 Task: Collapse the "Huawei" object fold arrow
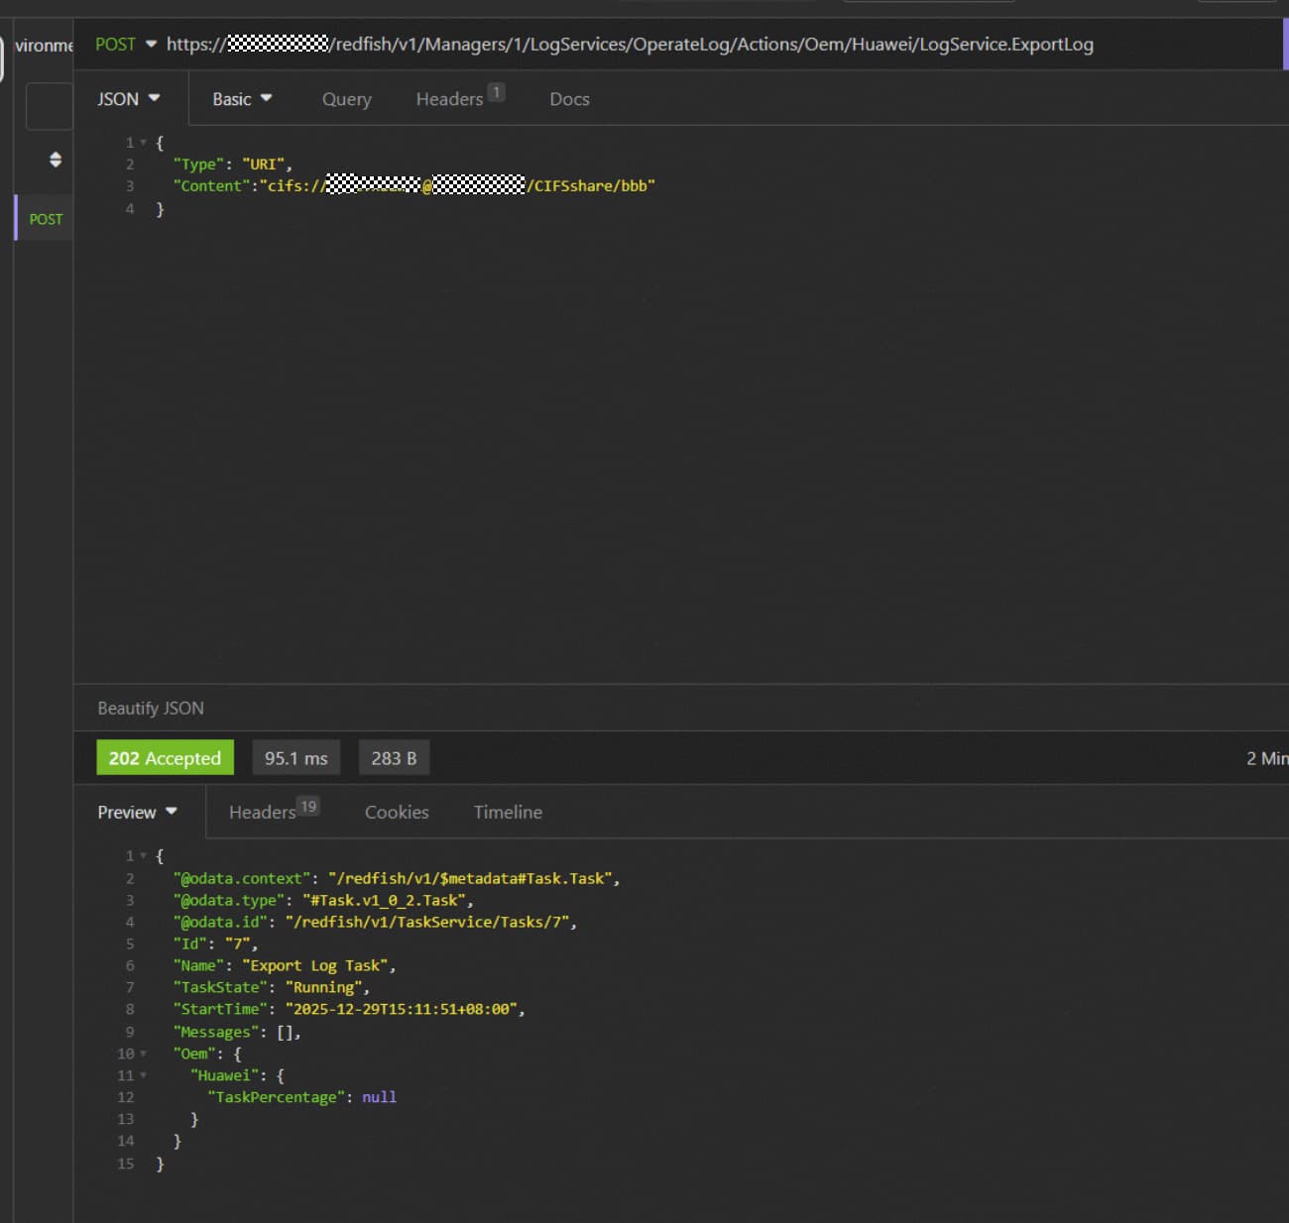click(x=143, y=1075)
